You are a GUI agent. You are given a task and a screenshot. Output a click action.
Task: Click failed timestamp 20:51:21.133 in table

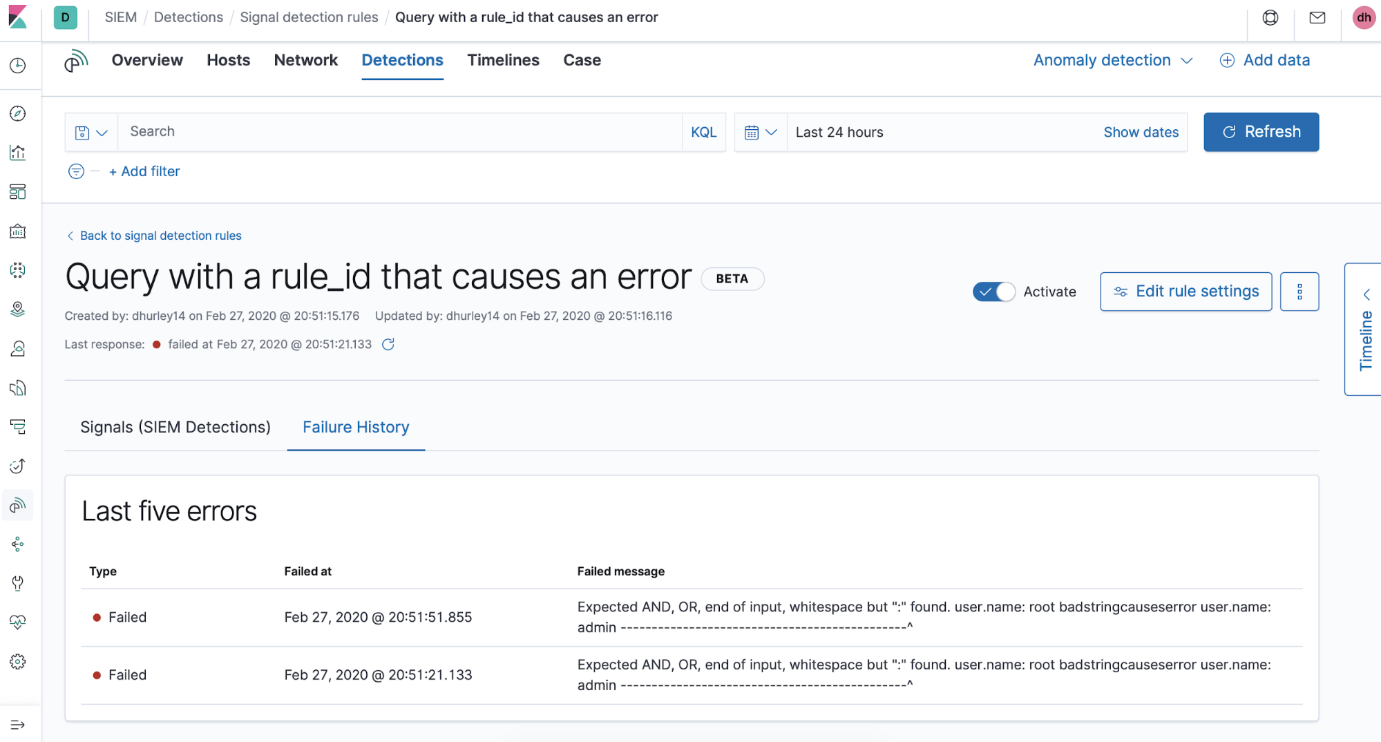coord(378,675)
